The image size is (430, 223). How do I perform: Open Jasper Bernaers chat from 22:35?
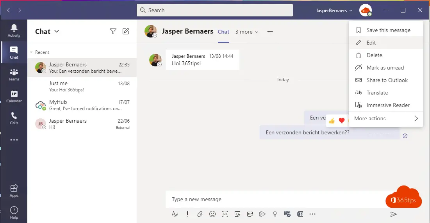(x=82, y=68)
